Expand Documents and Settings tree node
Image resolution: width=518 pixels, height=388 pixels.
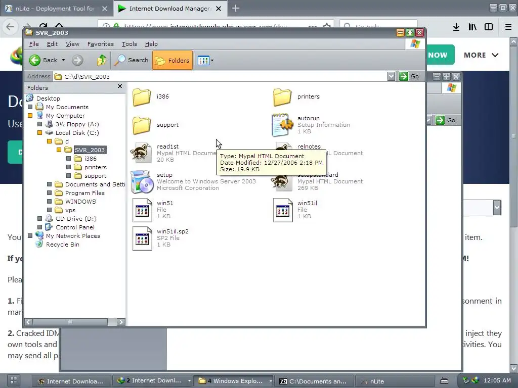49,184
